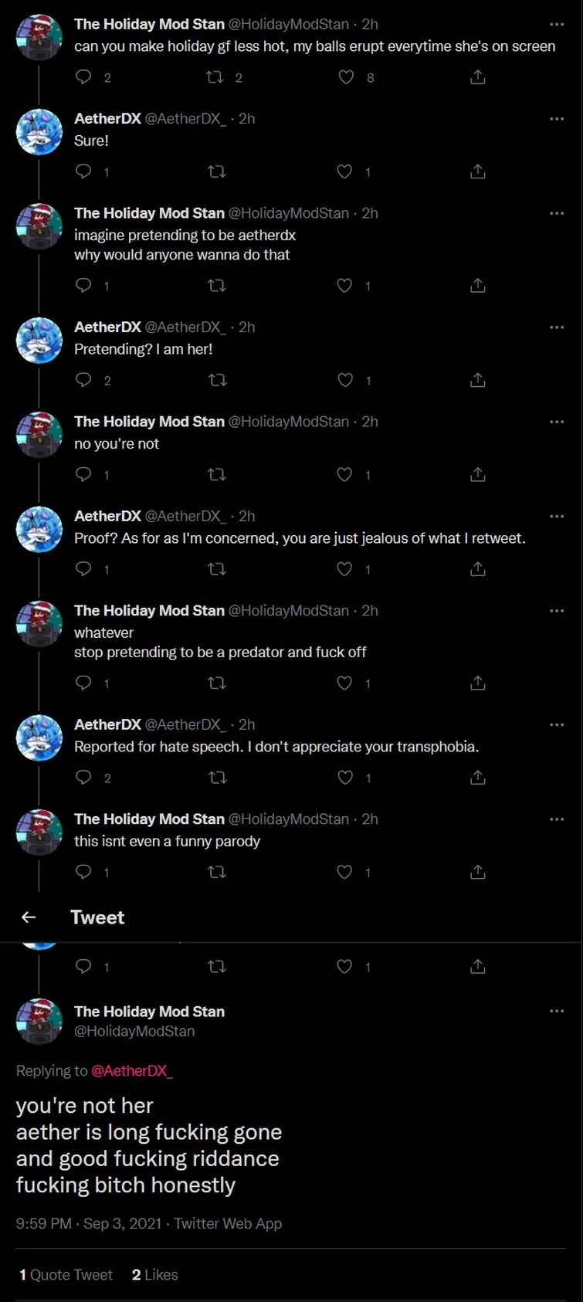The width and height of the screenshot is (583, 1302).
Task: Open The Holiday Mod Stan avatar on main tweet
Action: click(39, 1021)
